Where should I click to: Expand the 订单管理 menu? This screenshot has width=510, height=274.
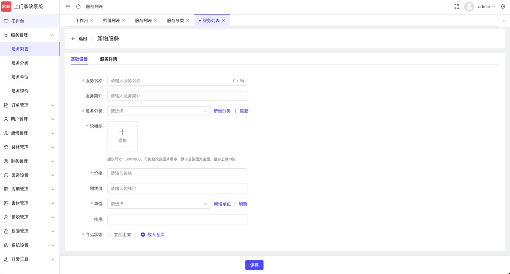click(30, 105)
